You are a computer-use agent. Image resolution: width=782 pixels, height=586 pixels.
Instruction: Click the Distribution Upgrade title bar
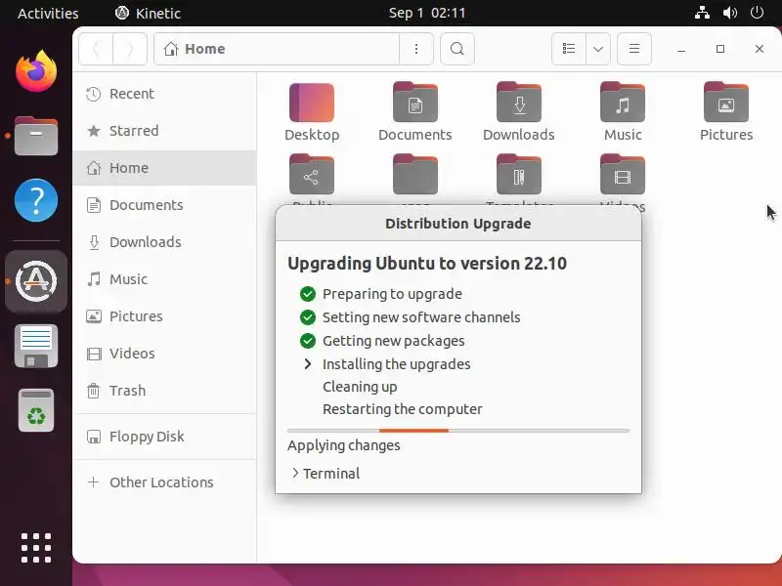pyautogui.click(x=458, y=224)
